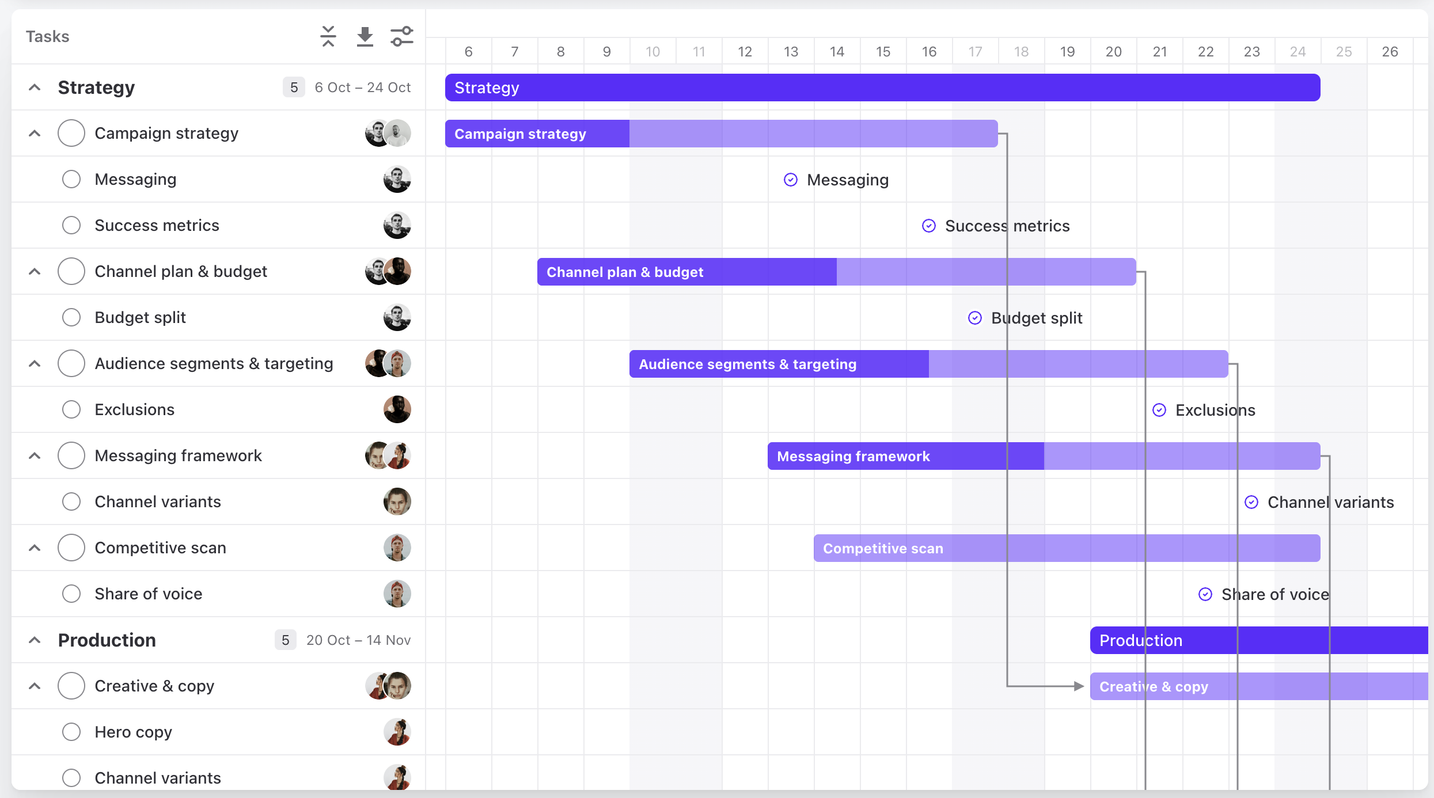Screen dimensions: 1434x798
Task: Open the view settings sliders icon
Action: [402, 36]
